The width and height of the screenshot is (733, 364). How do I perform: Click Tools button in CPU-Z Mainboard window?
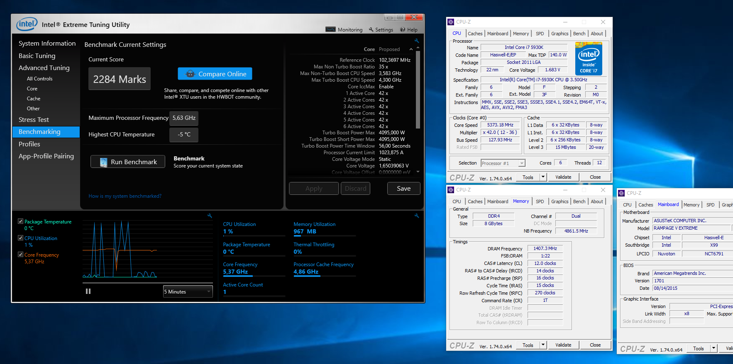click(x=699, y=348)
